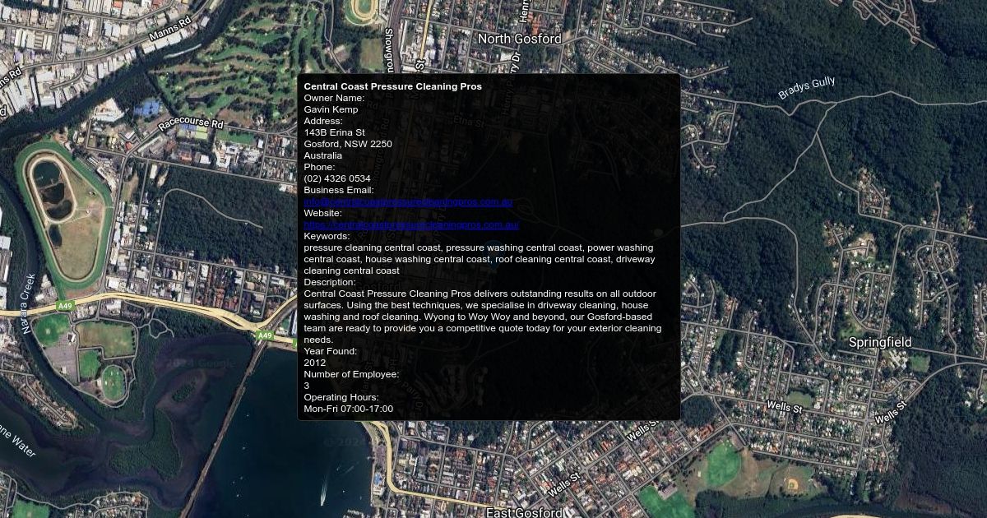
Task: Click the A49 route shield near Narara Creek
Action: [65, 307]
